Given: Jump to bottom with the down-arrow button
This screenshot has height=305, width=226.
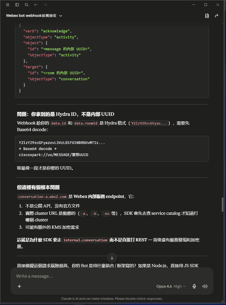Looking at the screenshot, I should coord(112,258).
